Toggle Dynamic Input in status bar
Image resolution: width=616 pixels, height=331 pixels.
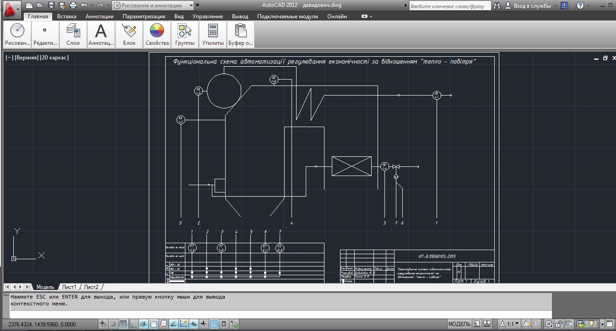coord(194,324)
